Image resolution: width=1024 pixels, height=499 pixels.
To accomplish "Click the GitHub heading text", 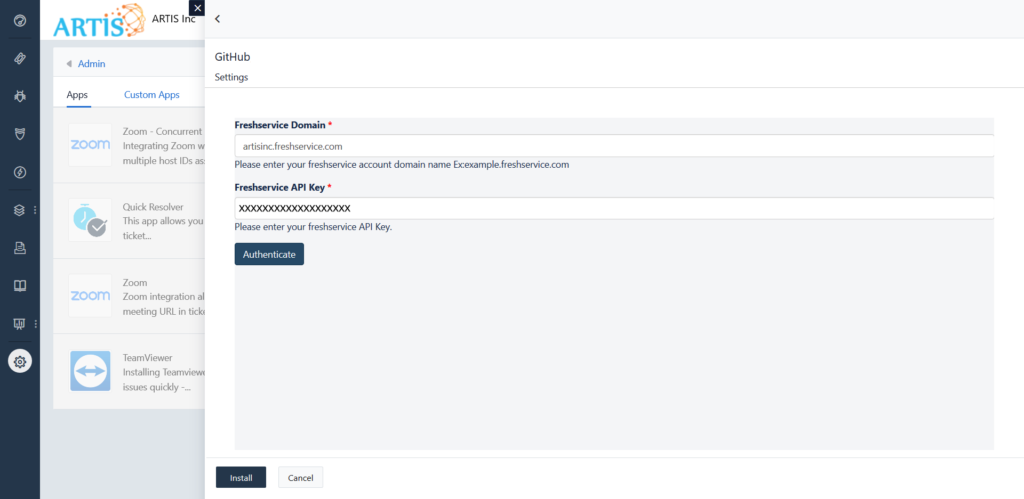I will (x=233, y=57).
